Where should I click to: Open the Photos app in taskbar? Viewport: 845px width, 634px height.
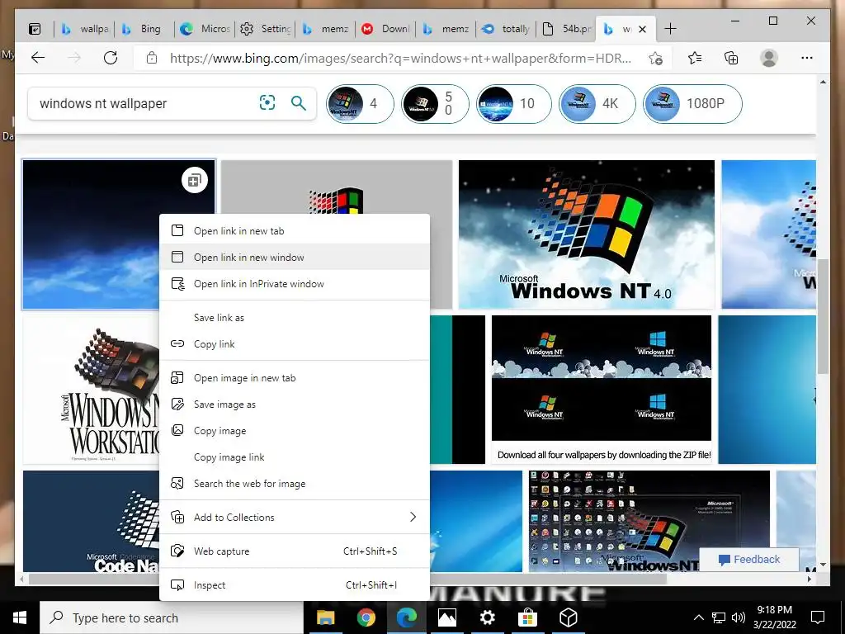point(446,617)
